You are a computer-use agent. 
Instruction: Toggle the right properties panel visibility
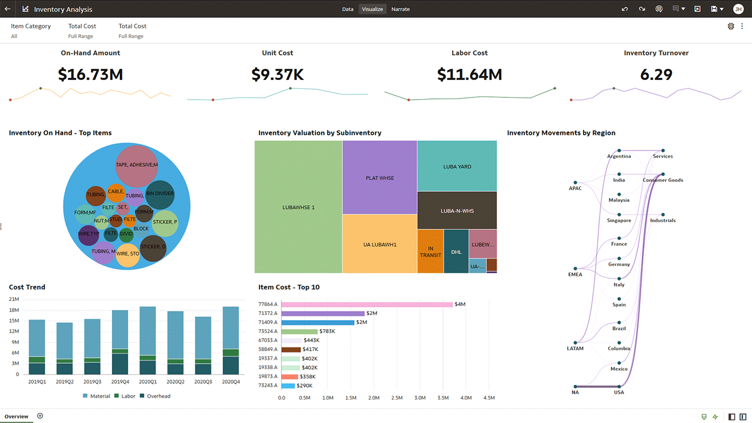coord(744,416)
